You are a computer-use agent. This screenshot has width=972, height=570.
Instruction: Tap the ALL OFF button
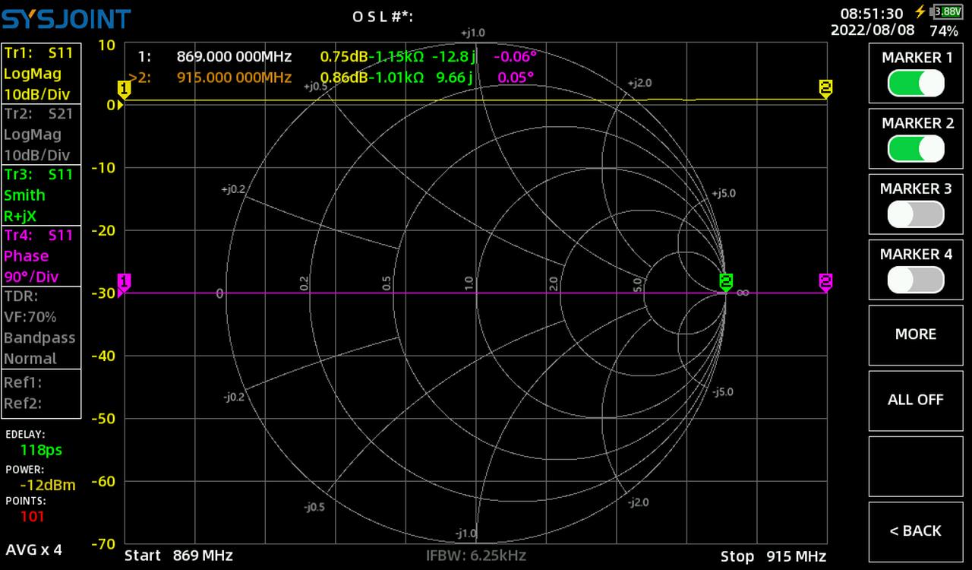coord(916,400)
